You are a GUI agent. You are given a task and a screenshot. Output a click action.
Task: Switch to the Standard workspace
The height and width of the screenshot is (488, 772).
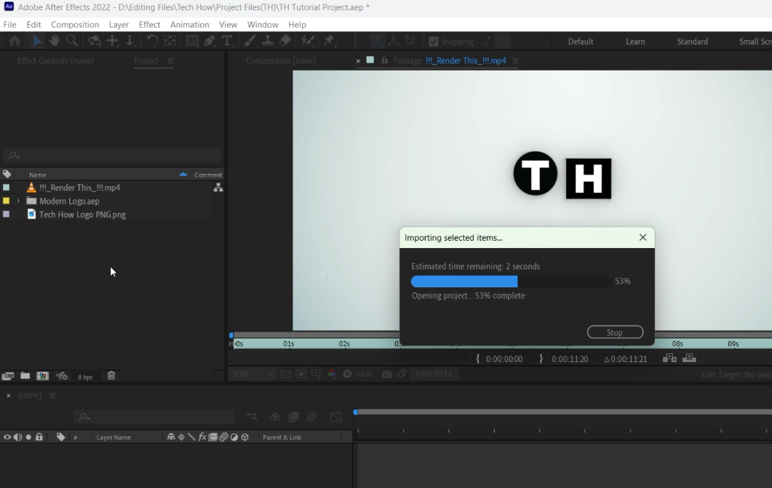coord(692,41)
